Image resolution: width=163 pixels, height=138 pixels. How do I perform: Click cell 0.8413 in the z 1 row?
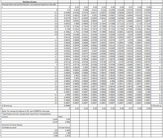pyautogui.click(x=64, y=37)
